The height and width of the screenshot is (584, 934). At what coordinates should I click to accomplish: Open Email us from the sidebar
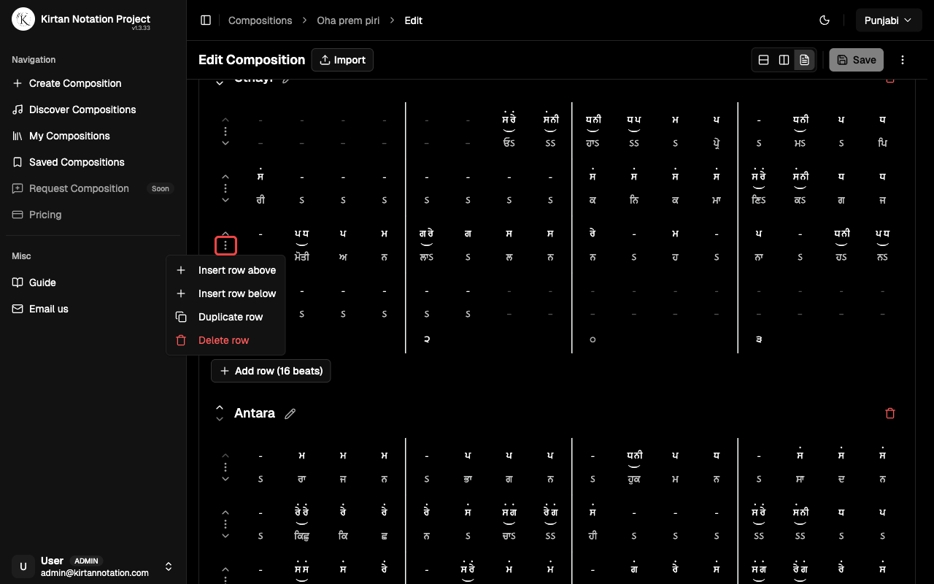click(x=48, y=309)
